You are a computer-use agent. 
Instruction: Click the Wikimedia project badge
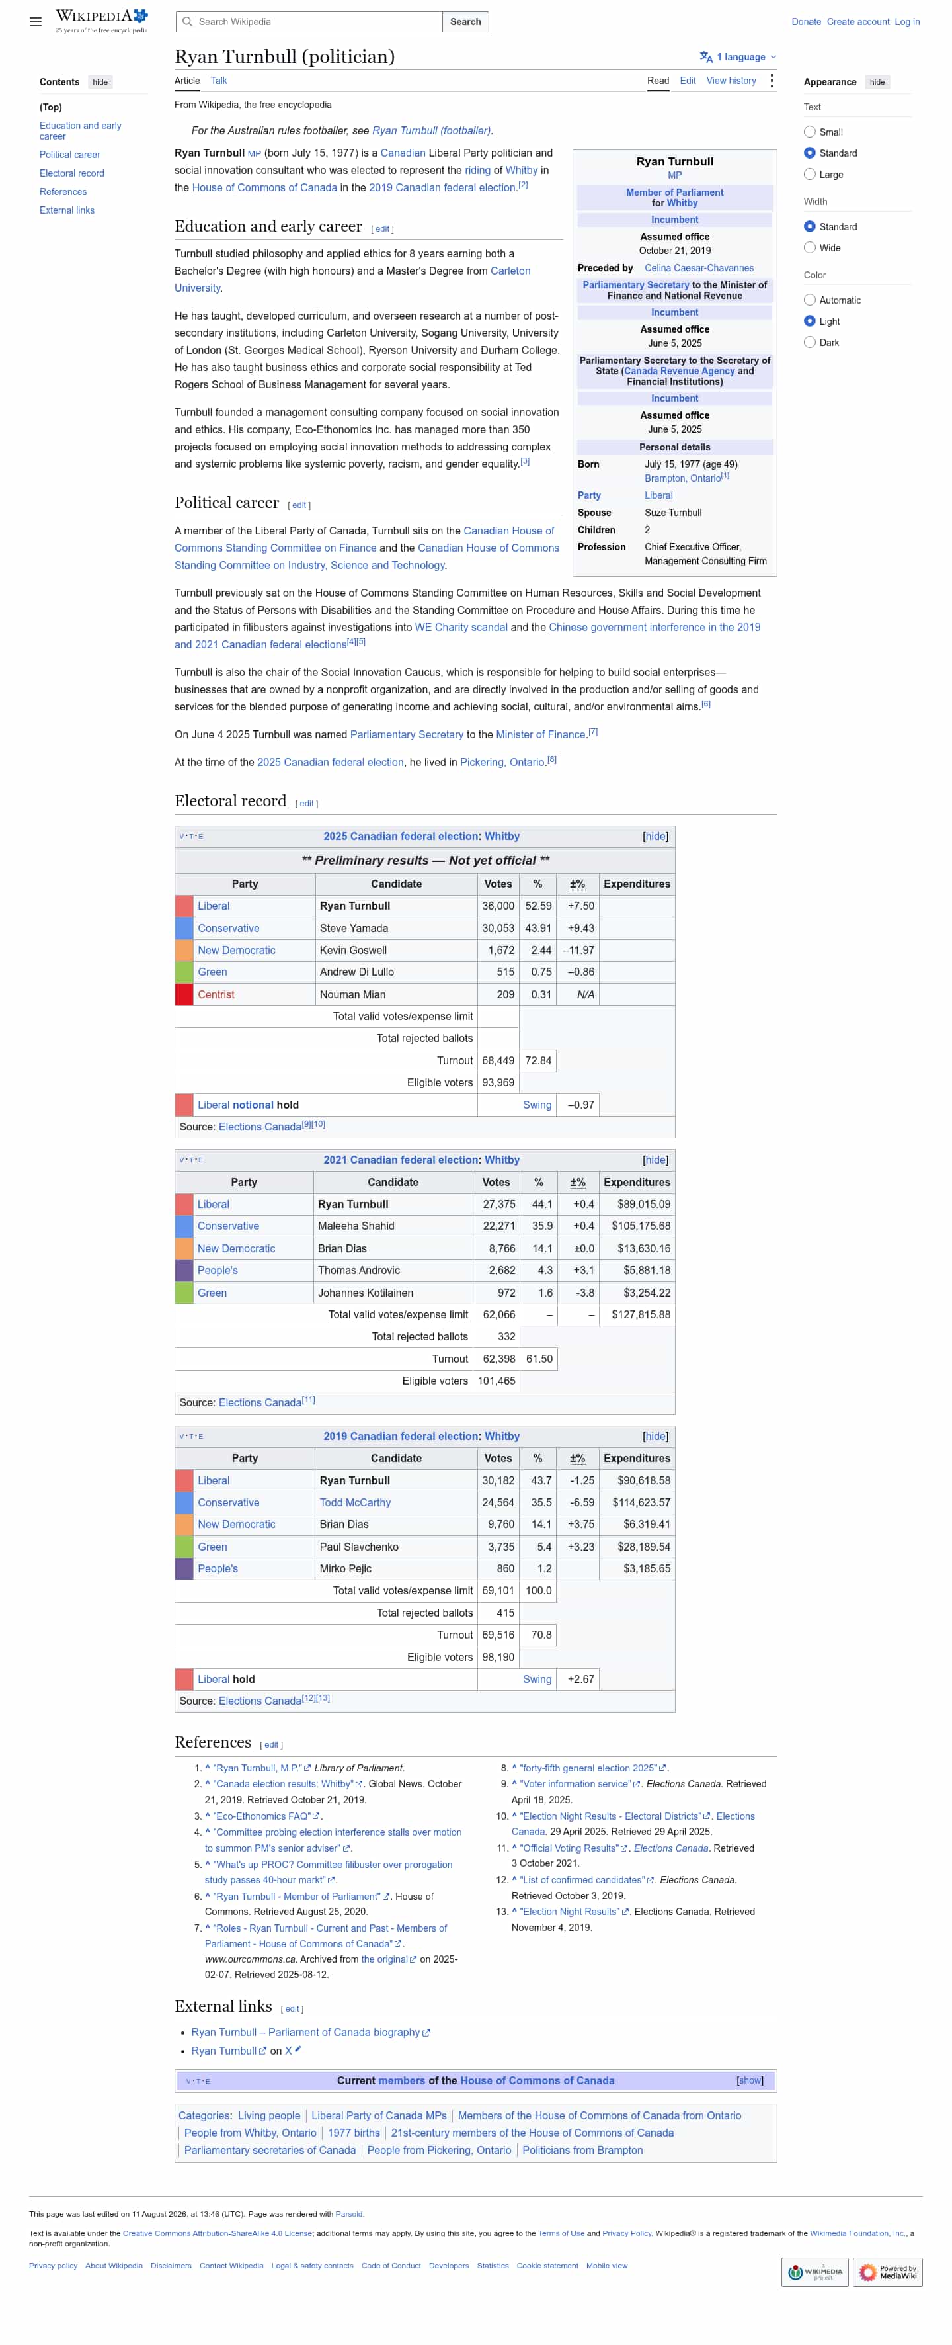click(814, 2272)
